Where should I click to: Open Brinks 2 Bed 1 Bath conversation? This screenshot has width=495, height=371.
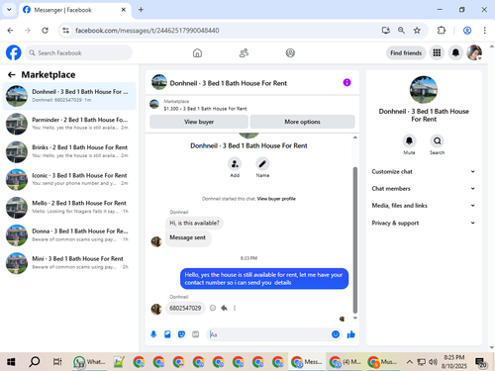coord(69,151)
